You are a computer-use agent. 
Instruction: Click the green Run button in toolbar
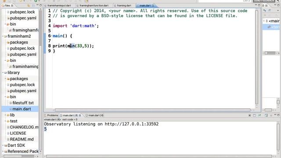[x=36, y=1]
